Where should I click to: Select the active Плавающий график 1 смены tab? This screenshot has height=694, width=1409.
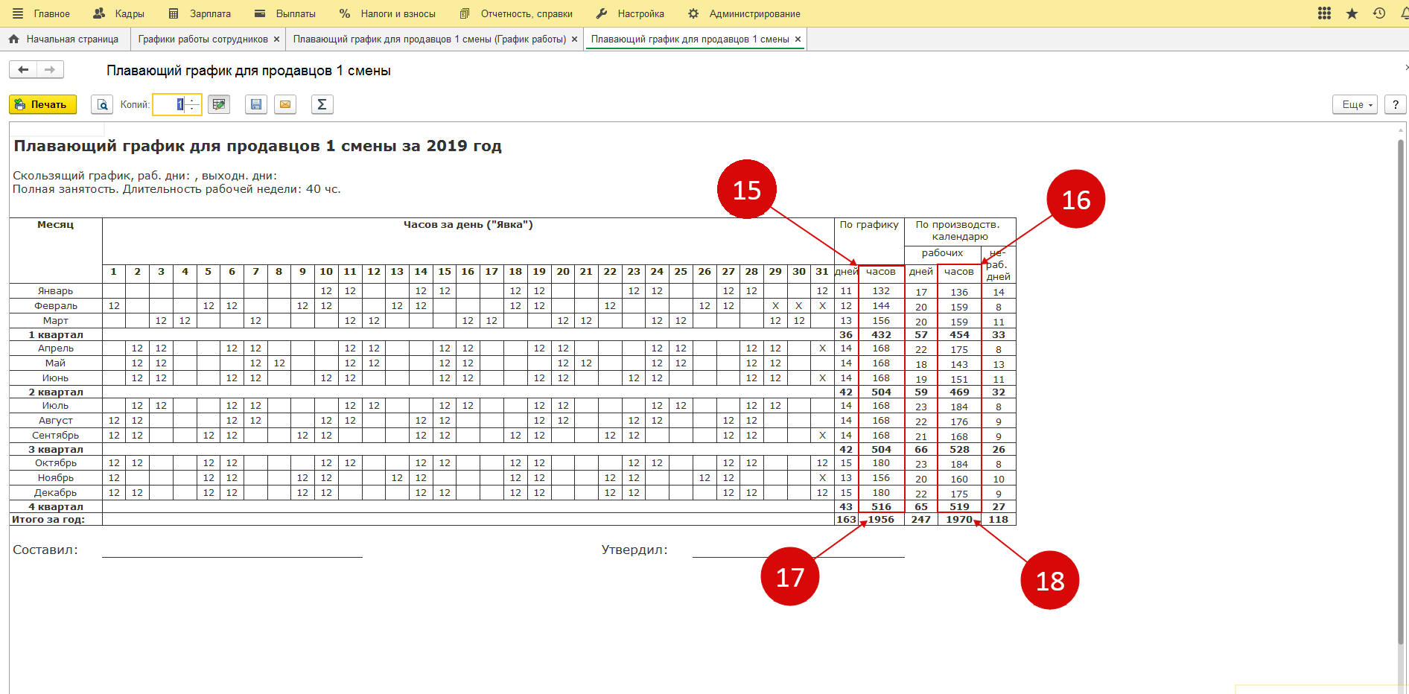pos(690,39)
